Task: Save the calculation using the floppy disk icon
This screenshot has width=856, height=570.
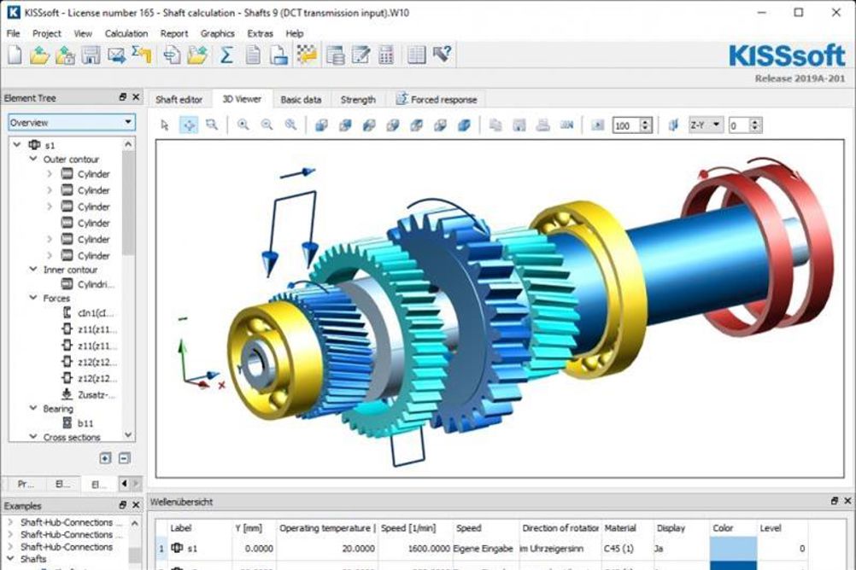Action: [x=91, y=55]
